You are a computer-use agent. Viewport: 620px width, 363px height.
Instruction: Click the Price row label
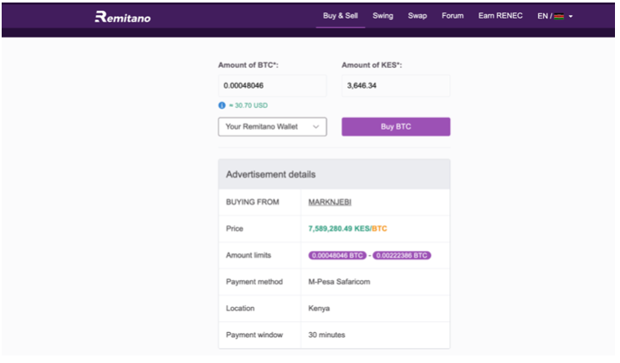(x=234, y=228)
